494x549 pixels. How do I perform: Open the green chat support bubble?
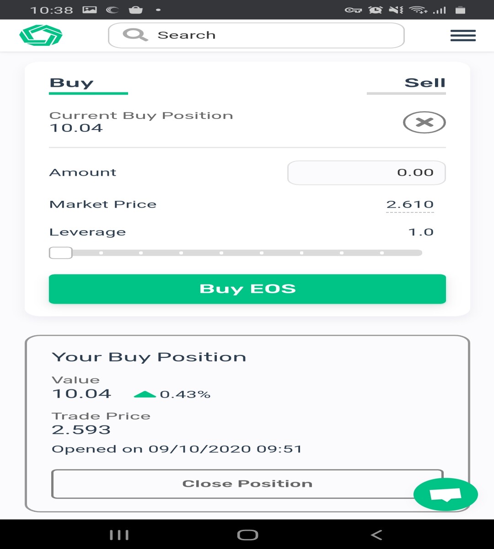pyautogui.click(x=446, y=495)
